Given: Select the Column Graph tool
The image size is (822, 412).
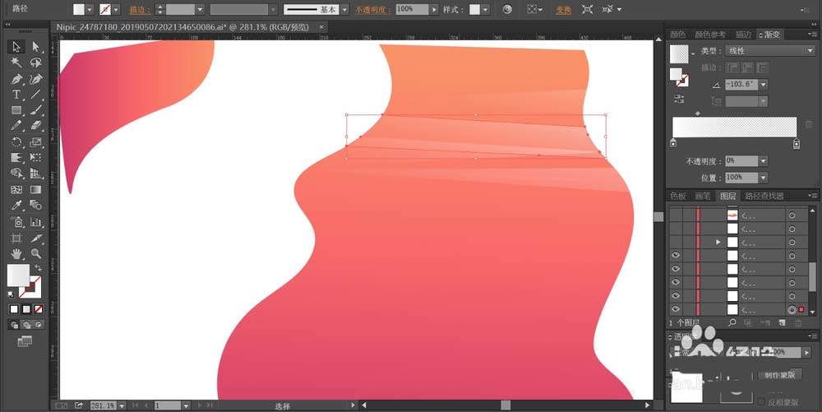Looking at the screenshot, I should point(35,222).
